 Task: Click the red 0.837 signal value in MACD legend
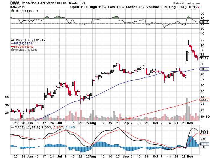[x=58, y=127]
